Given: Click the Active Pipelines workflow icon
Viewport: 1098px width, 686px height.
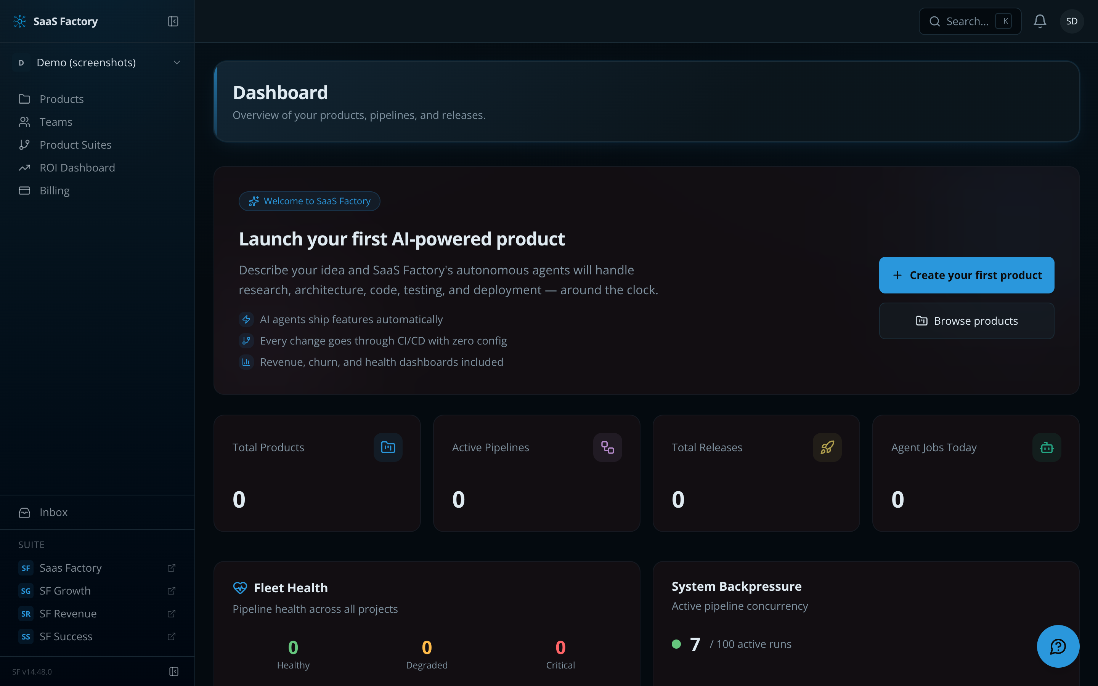Looking at the screenshot, I should click(608, 447).
